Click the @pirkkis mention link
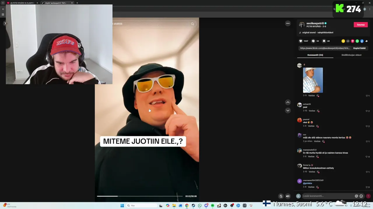 pyautogui.click(x=307, y=183)
